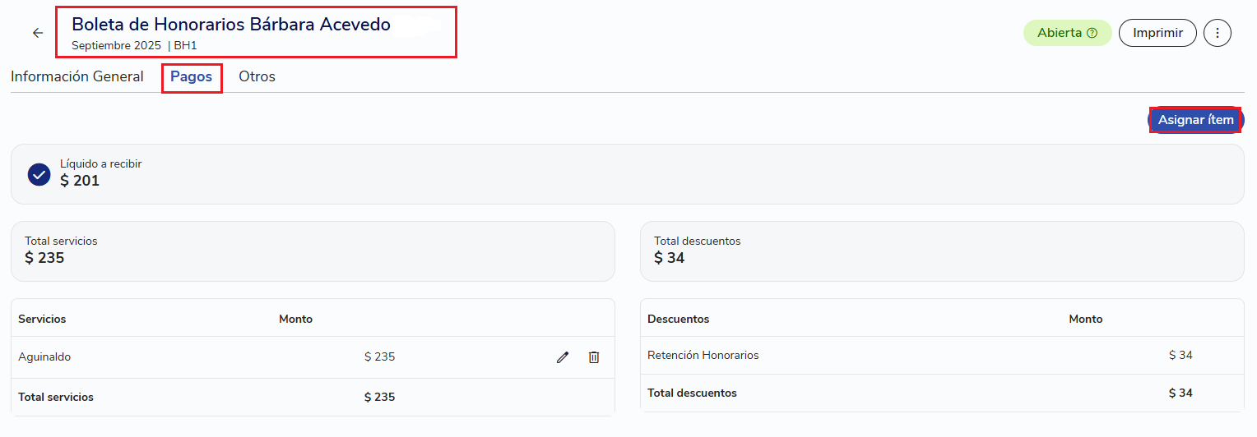Select the Pagos tab
The height and width of the screenshot is (437, 1257).
pyautogui.click(x=192, y=76)
